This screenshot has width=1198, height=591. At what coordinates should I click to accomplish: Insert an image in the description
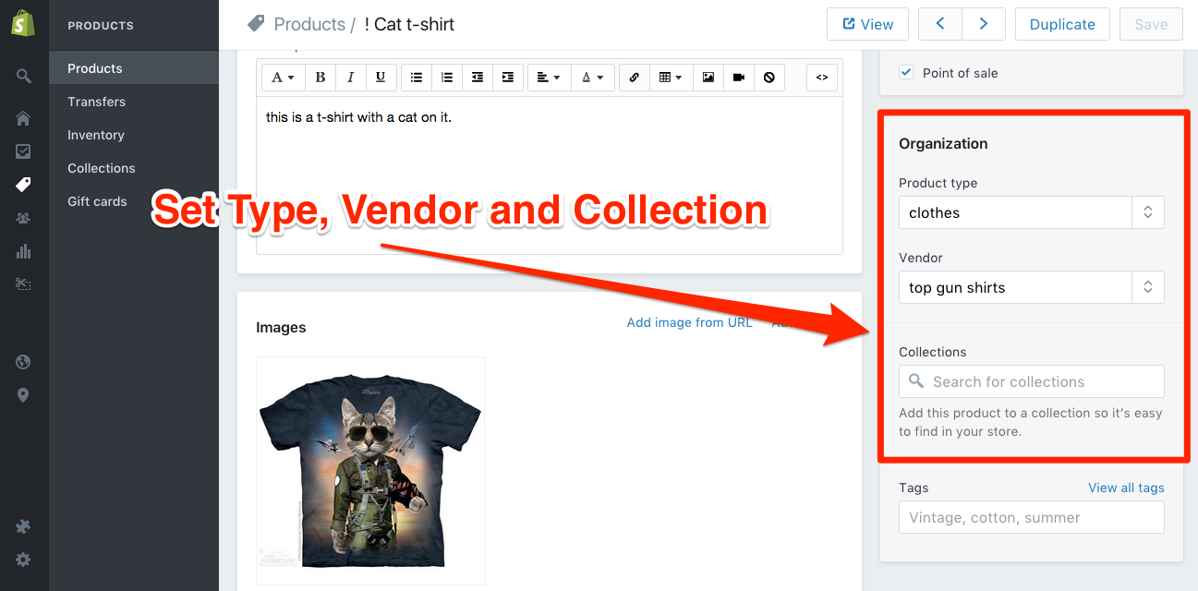(x=708, y=78)
